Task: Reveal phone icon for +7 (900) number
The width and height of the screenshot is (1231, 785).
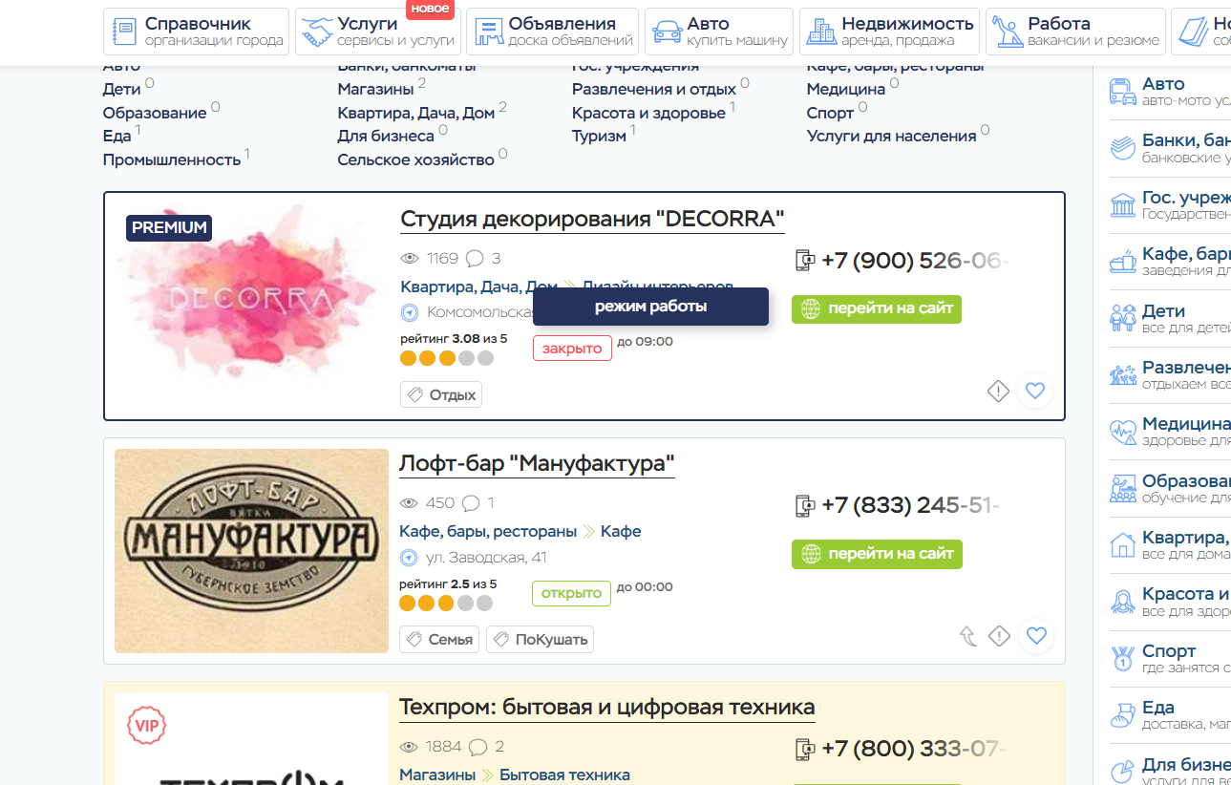Action: [805, 261]
